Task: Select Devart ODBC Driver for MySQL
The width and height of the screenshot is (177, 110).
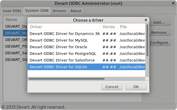Action: tap(87, 40)
